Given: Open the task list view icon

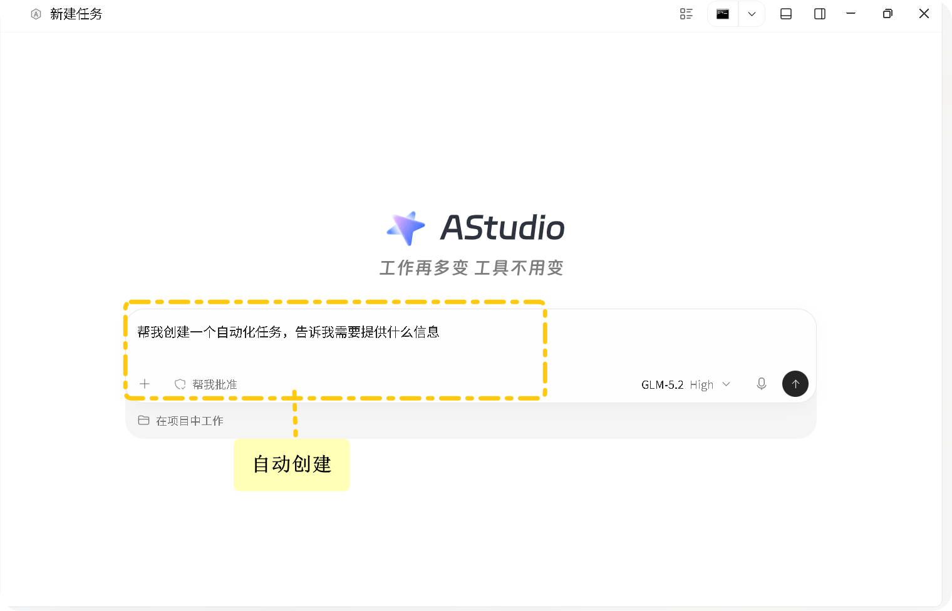Looking at the screenshot, I should pos(686,14).
